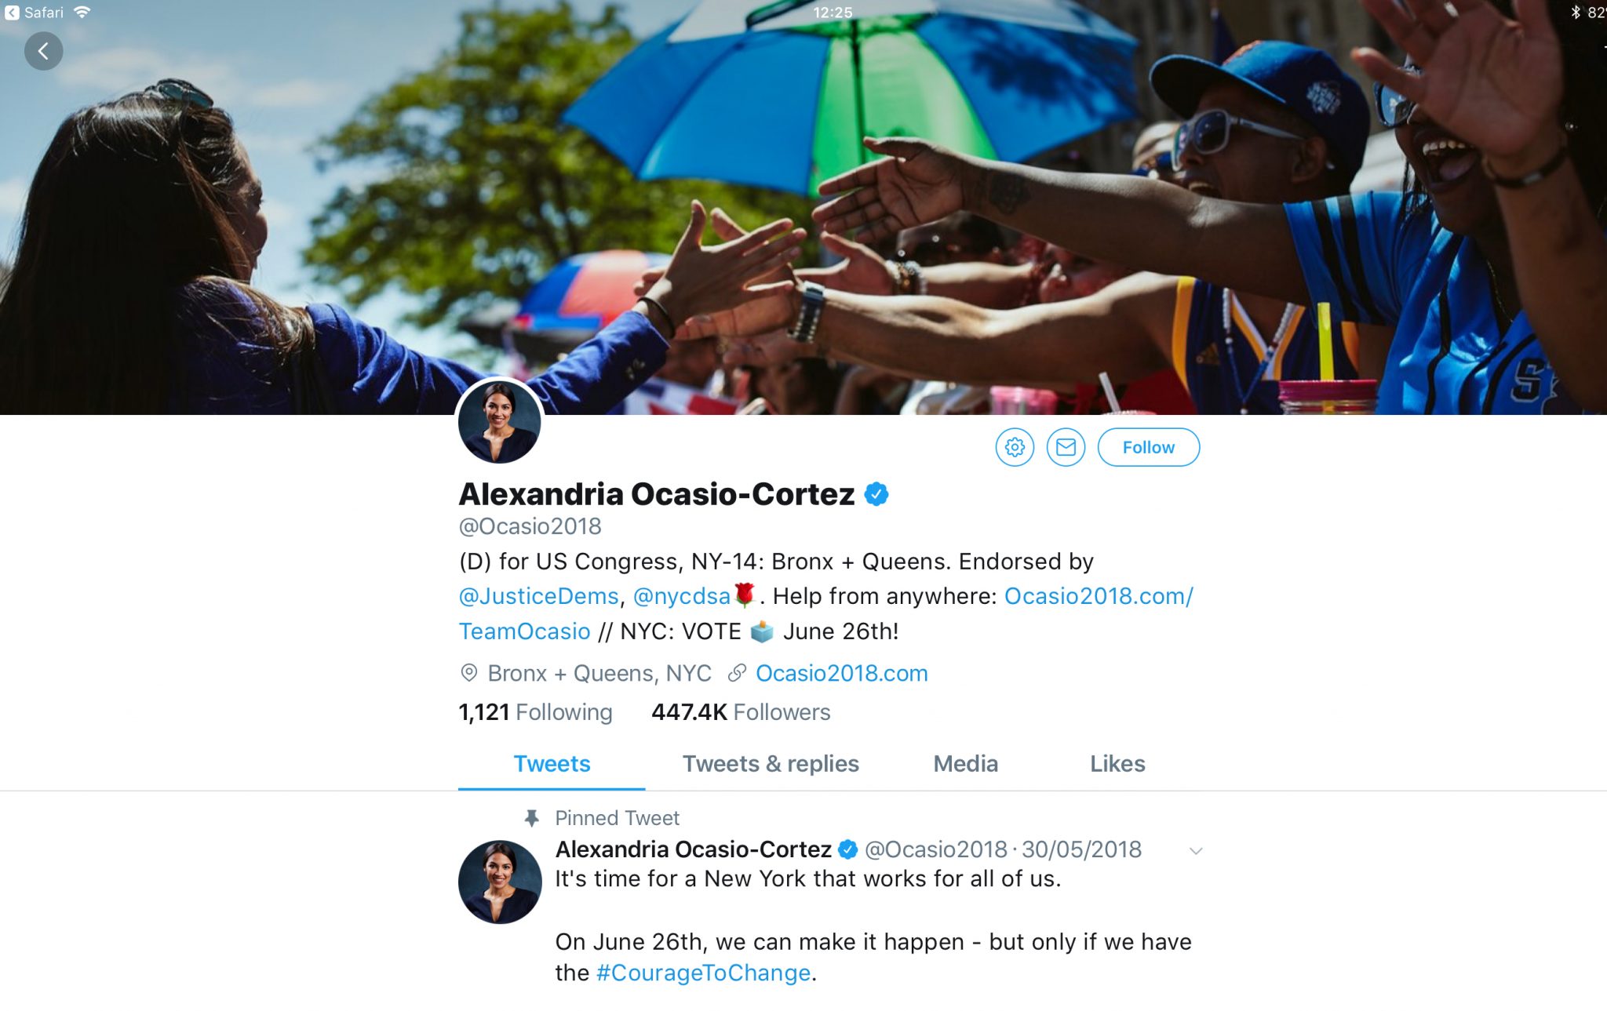
Task: Return to previous app via Safari arrow
Action: [12, 13]
